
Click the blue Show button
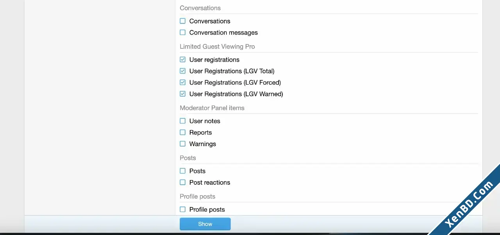click(x=205, y=224)
